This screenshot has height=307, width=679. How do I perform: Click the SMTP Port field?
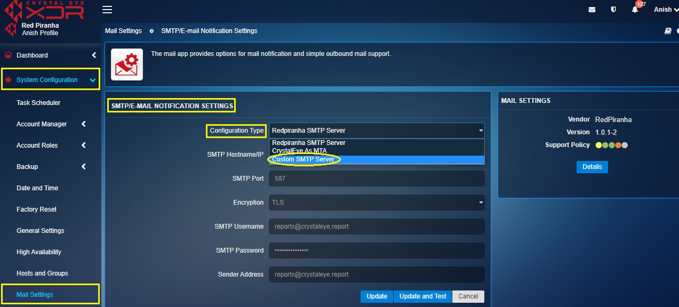click(377, 179)
